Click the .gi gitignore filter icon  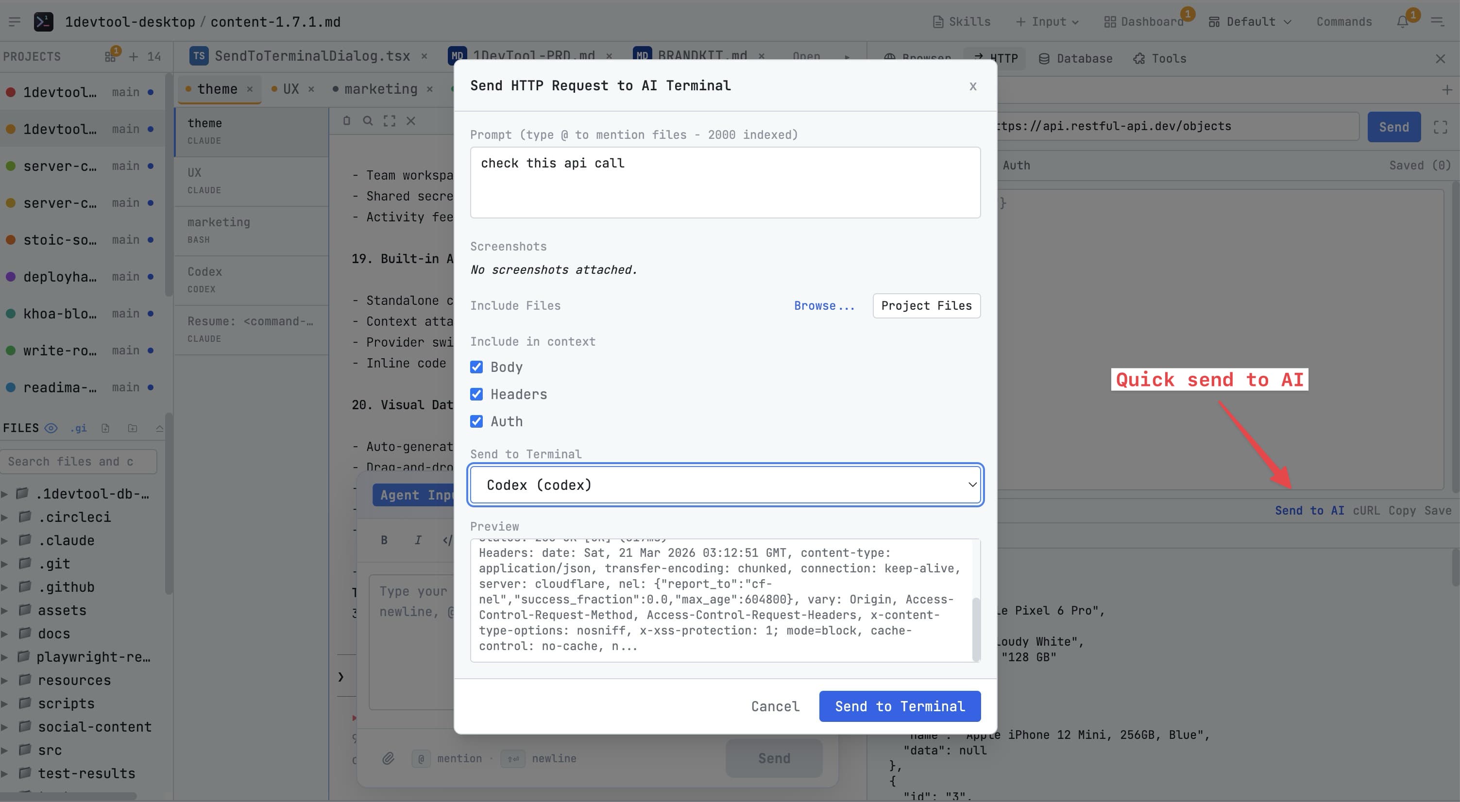pyautogui.click(x=78, y=428)
